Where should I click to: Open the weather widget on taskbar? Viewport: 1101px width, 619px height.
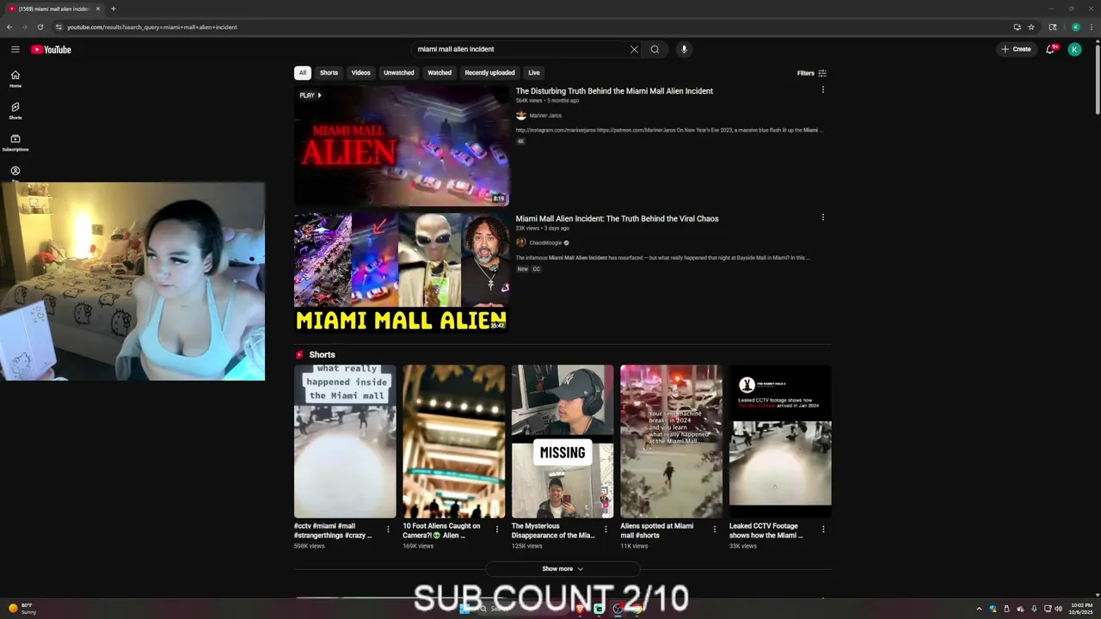(x=23, y=609)
